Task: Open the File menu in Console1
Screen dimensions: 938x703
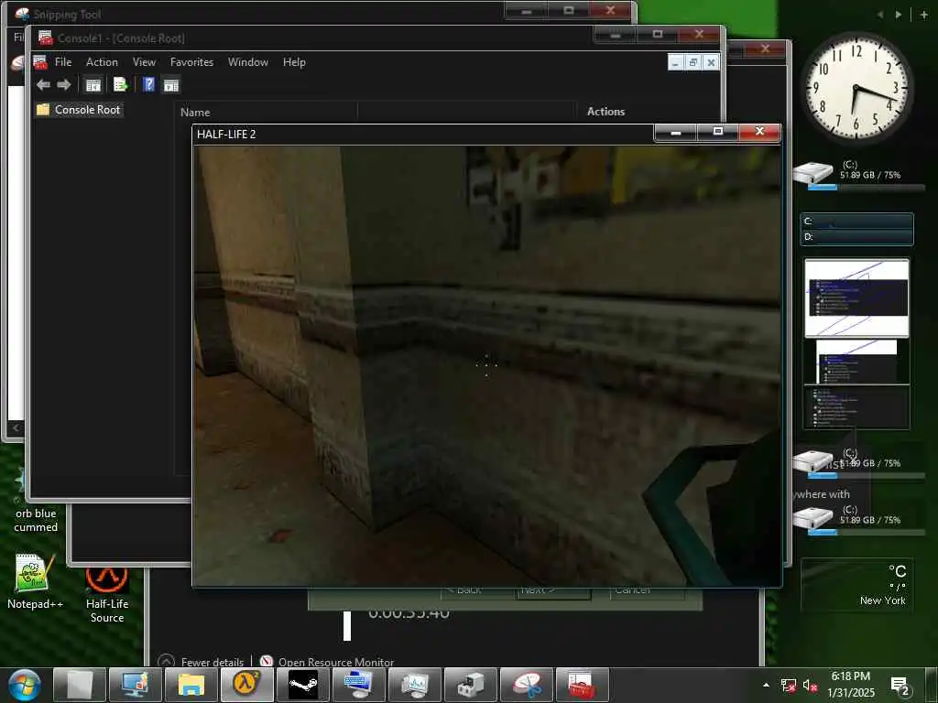Action: pyautogui.click(x=63, y=62)
